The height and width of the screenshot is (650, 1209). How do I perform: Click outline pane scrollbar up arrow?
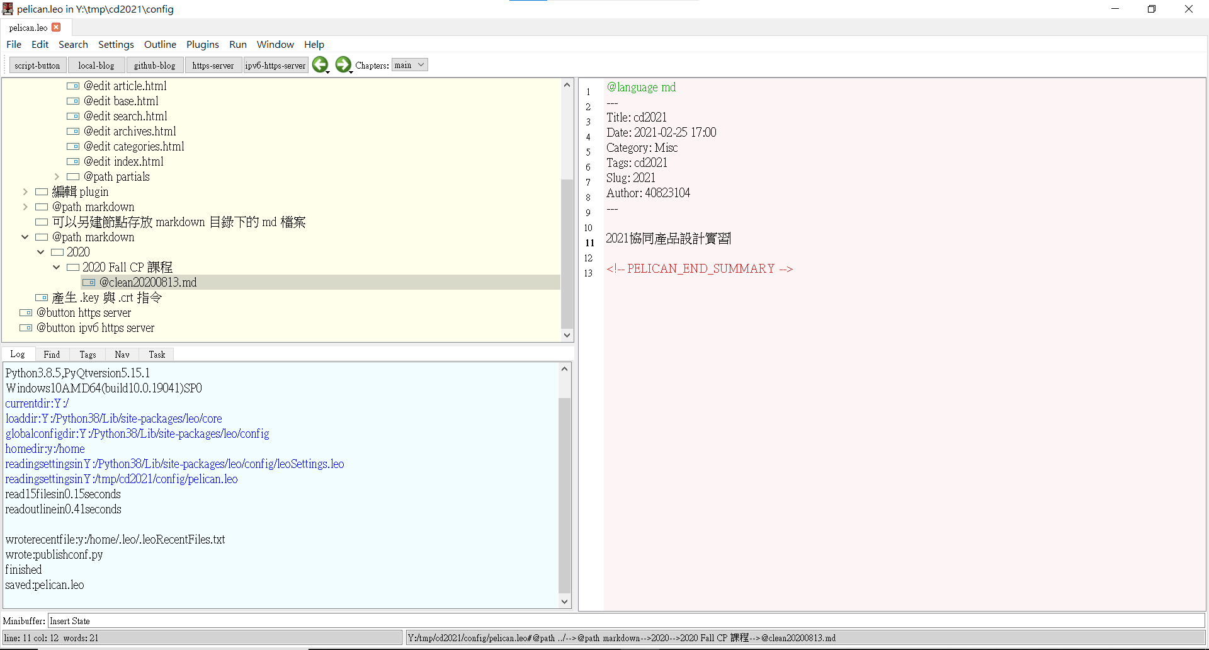pyautogui.click(x=567, y=85)
